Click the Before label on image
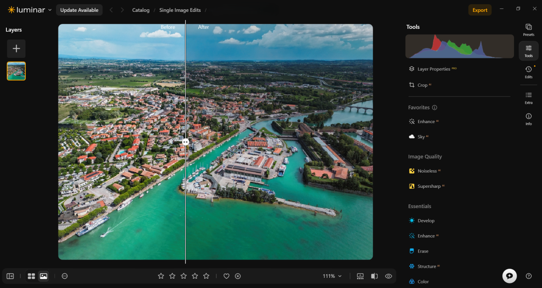The image size is (542, 288). point(168,27)
